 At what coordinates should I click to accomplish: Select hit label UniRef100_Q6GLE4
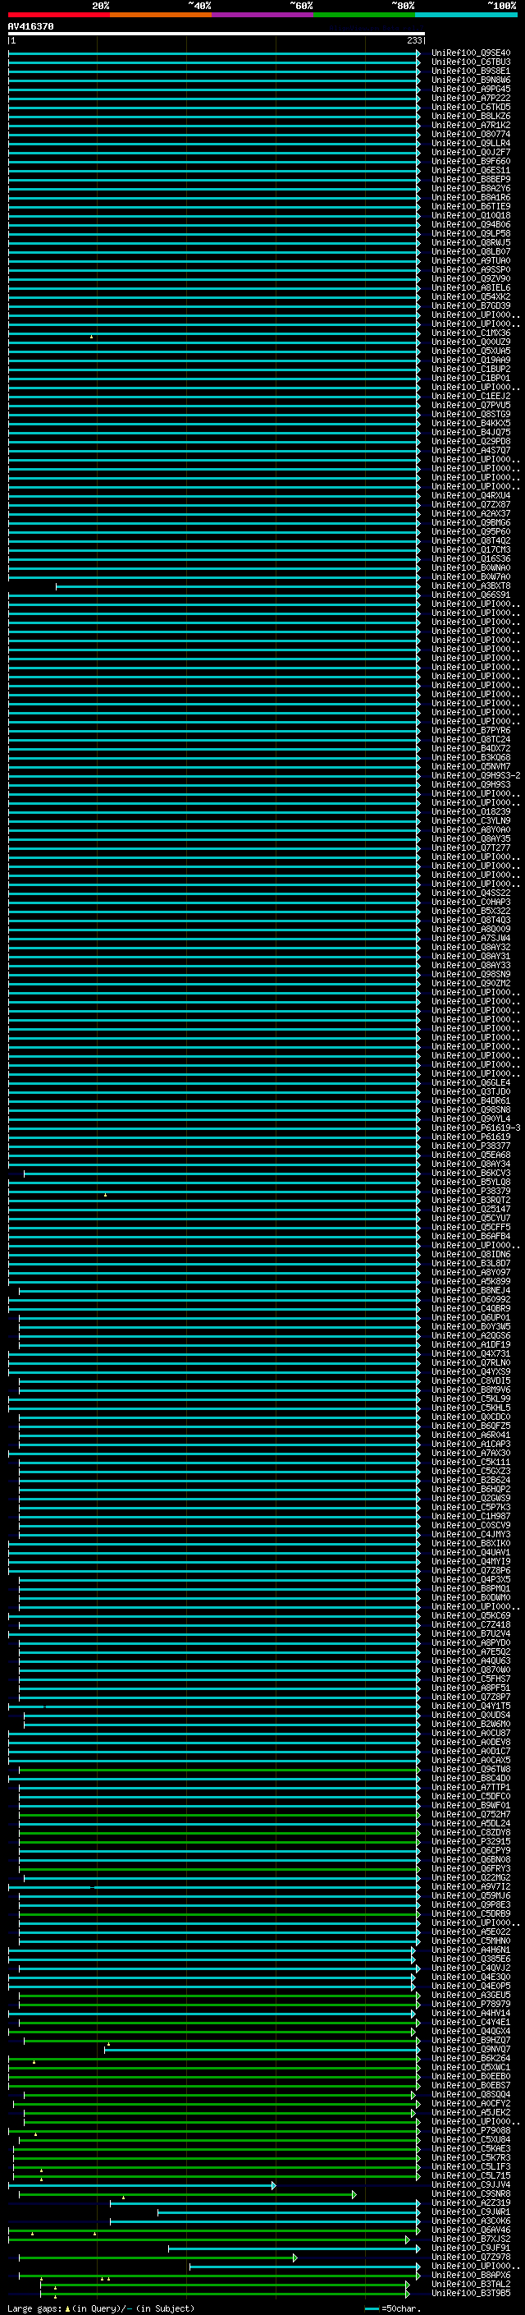click(471, 1083)
